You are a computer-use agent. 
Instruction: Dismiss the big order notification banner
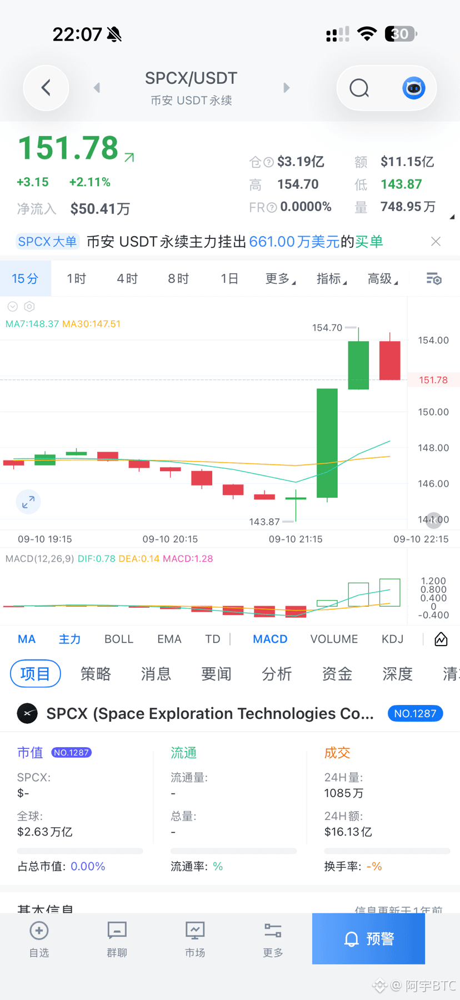436,241
